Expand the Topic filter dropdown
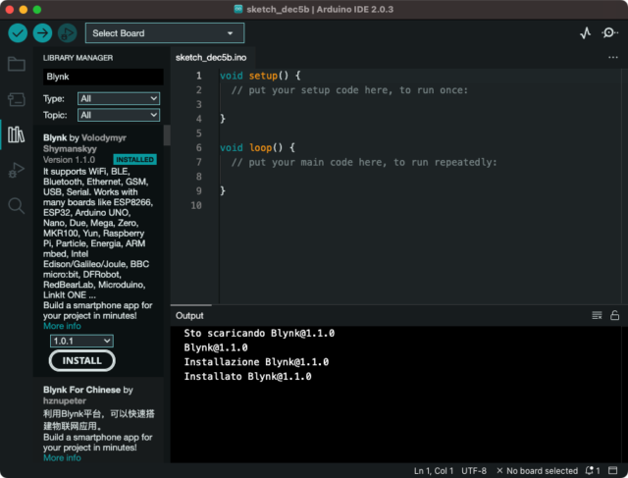 [x=118, y=115]
